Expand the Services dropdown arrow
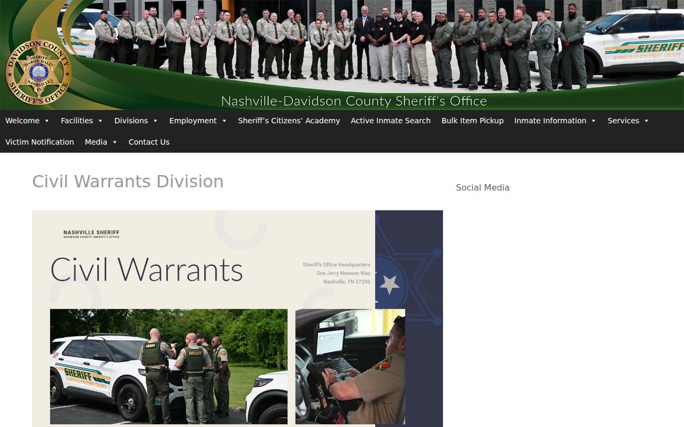Screen dimensions: 684x427 [646, 121]
